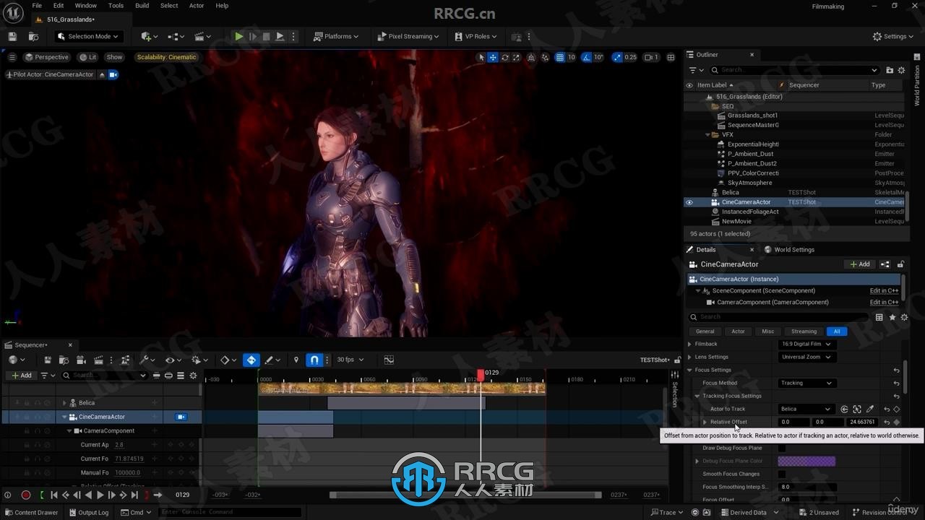Open the Sequencer curve editor
The image size is (925, 520).
tap(389, 360)
